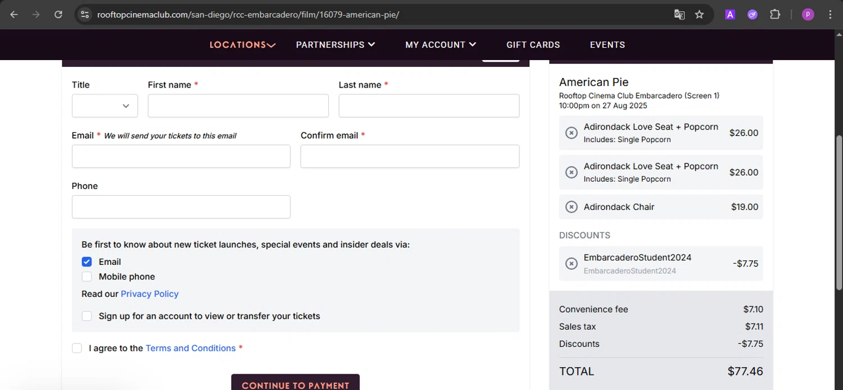The height and width of the screenshot is (390, 843).
Task: Open the purple A extension icon
Action: [x=730, y=15]
